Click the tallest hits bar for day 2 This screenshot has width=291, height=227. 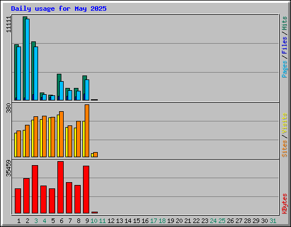click(24, 58)
